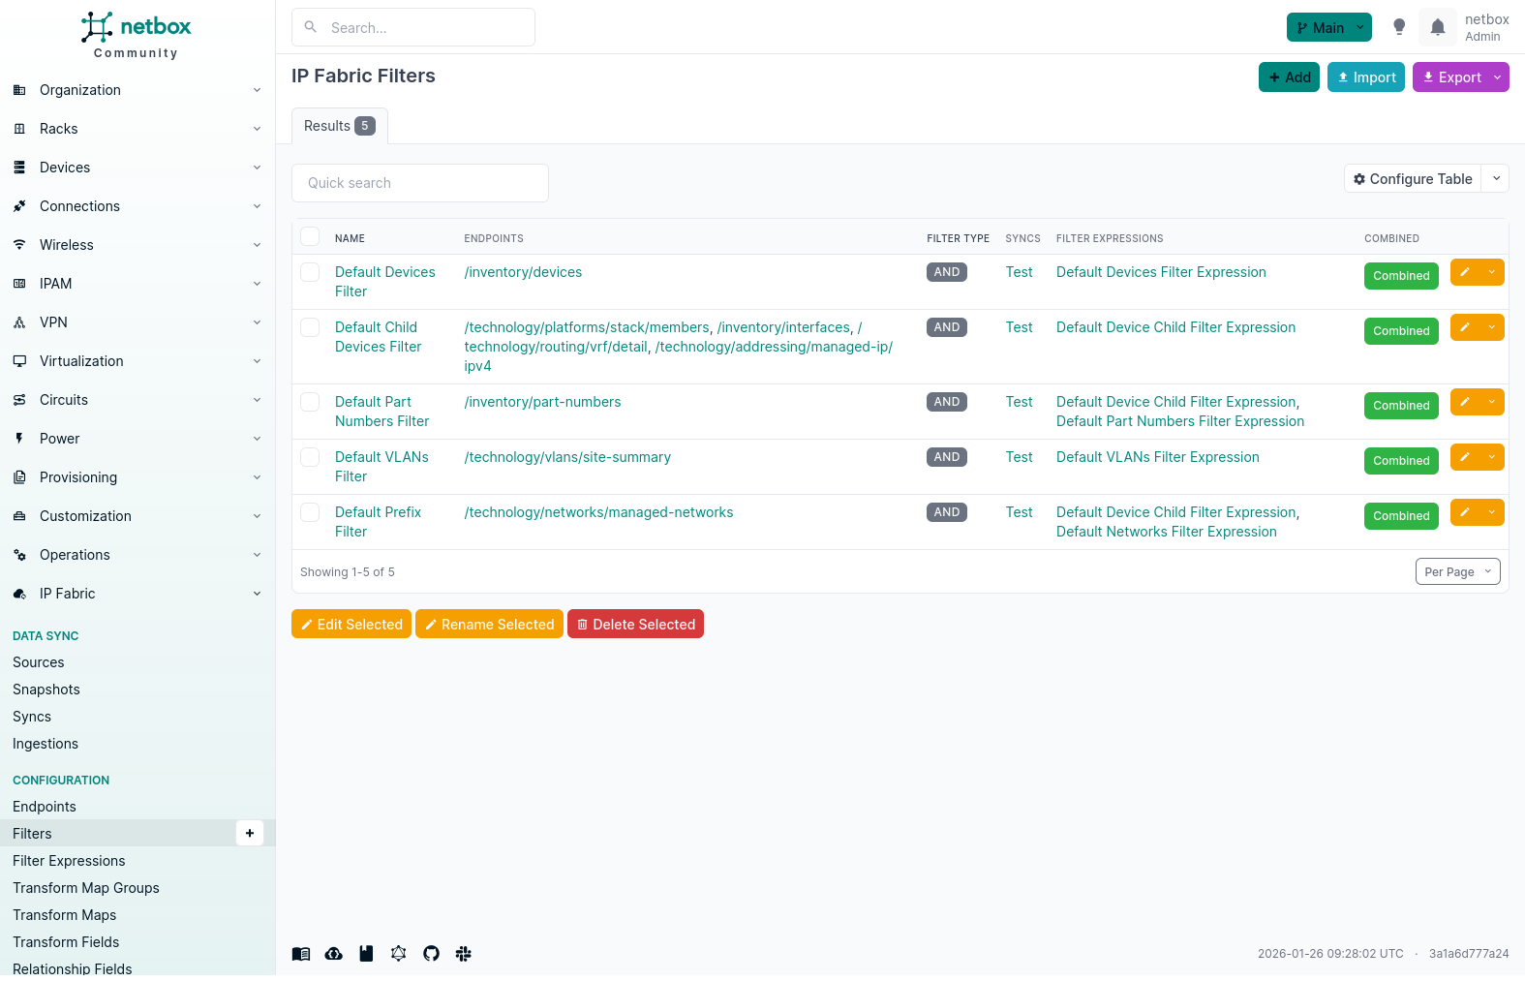Open Filter Expressions in the sidebar

tap(69, 861)
